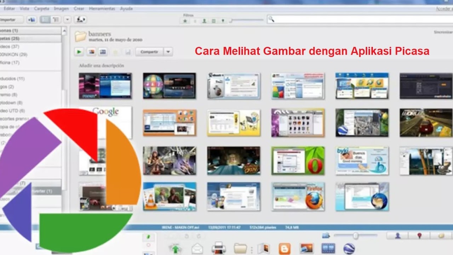This screenshot has width=453, height=255.
Task: Create a movie presentation from the banners folder
Action: 103,52
